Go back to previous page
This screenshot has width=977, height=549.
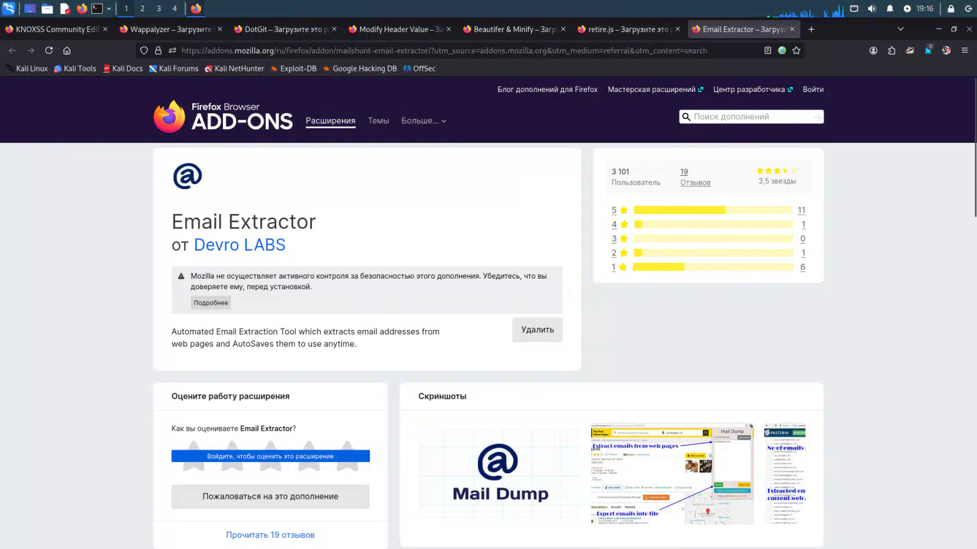point(13,51)
